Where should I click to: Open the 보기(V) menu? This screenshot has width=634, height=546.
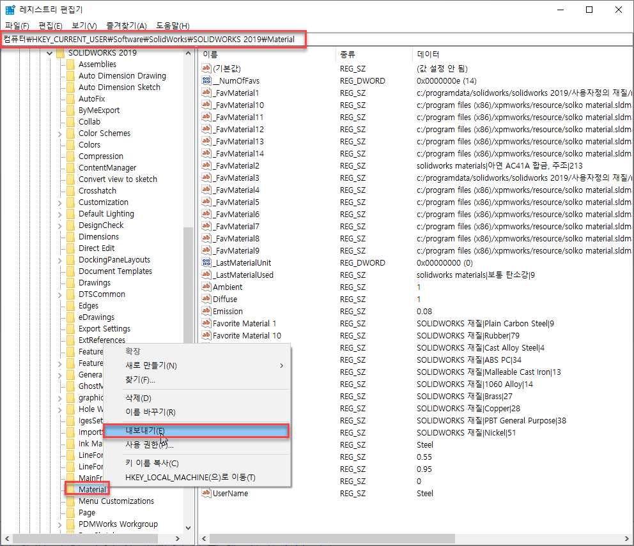point(84,26)
